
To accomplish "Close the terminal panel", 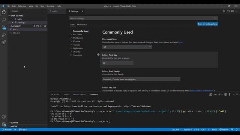I will pos(237,94).
